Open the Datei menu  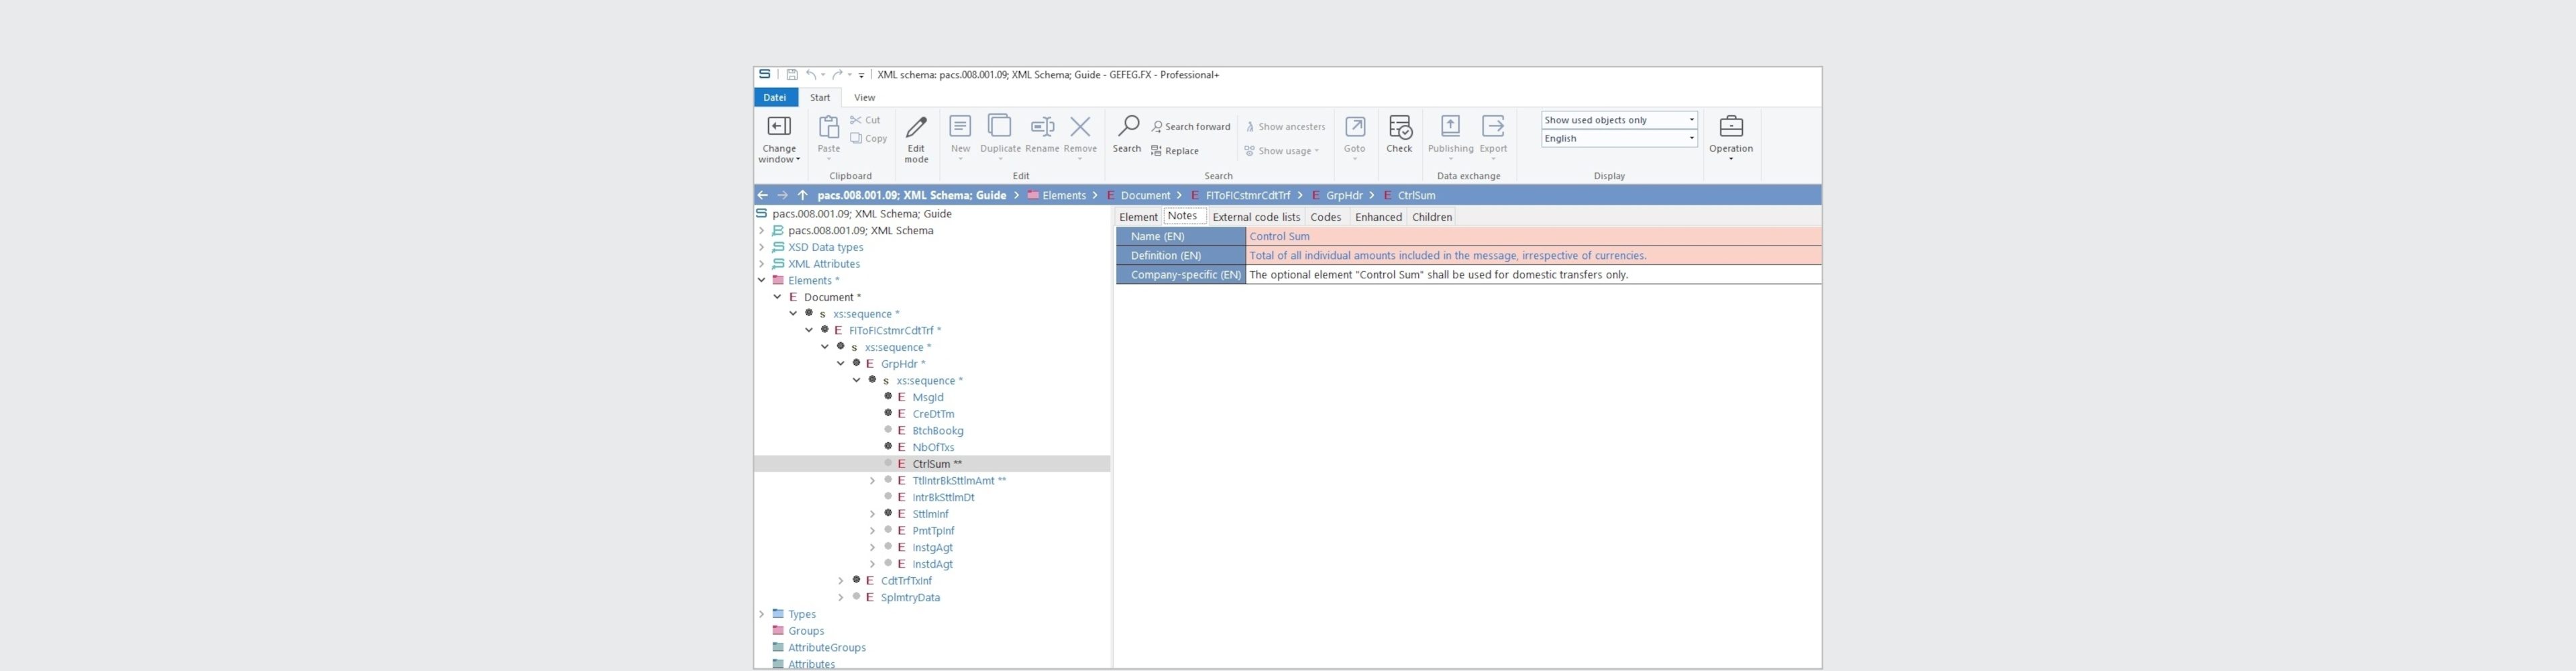click(x=774, y=97)
